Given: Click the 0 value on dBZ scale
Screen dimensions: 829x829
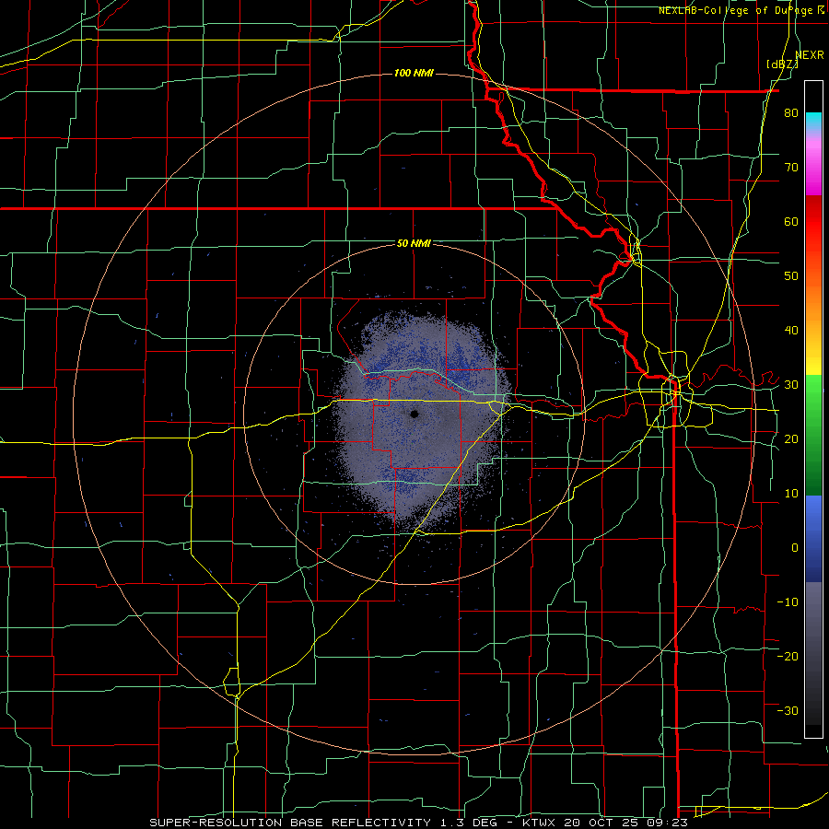Looking at the screenshot, I should pos(795,548).
